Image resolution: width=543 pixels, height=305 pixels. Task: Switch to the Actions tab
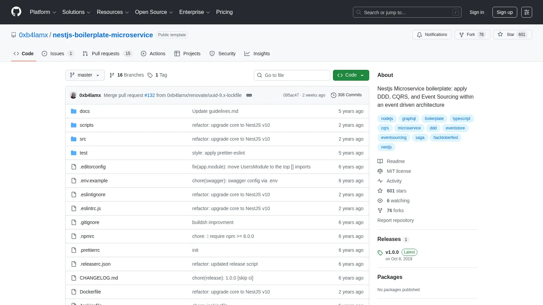coord(153,54)
